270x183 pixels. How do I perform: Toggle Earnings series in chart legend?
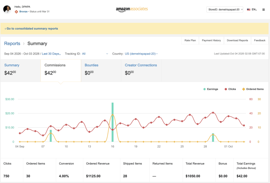tap(210, 89)
